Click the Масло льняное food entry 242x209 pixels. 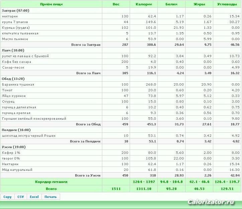click(15, 39)
